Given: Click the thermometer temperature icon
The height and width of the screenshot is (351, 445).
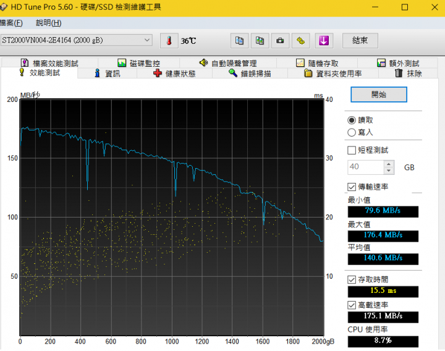Looking at the screenshot, I should pos(169,41).
